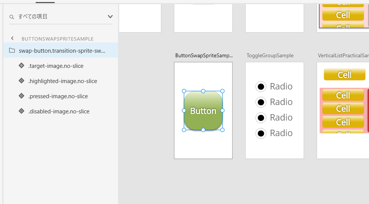
Task: Click the second Radio text label
Action: (x=281, y=102)
